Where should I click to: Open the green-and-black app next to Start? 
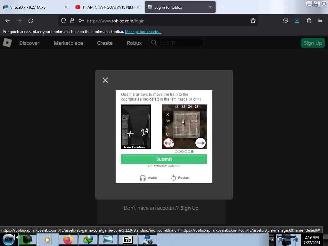click(28, 240)
